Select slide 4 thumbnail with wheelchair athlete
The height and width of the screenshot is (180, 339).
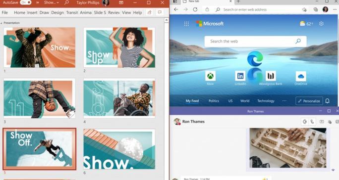(x=119, y=98)
